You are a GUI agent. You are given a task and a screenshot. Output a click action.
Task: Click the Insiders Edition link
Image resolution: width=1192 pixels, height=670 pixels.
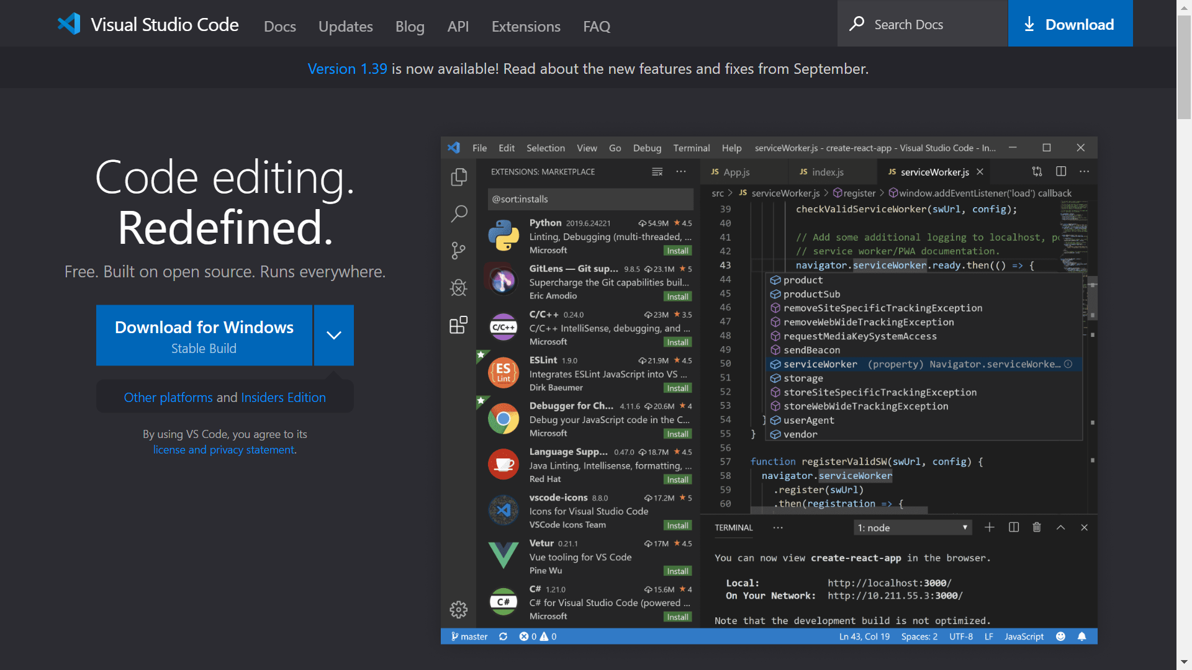pyautogui.click(x=283, y=397)
